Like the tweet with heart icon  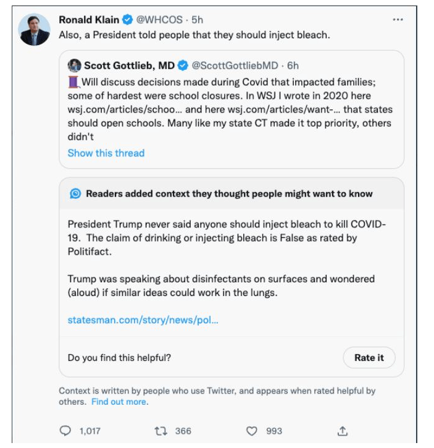(251, 431)
